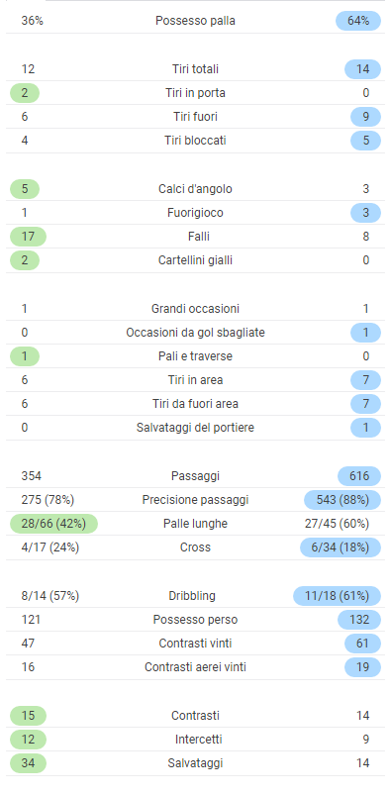The width and height of the screenshot is (390, 795).
Task: Select the Salvataggi green badge 34
Action: tap(29, 763)
